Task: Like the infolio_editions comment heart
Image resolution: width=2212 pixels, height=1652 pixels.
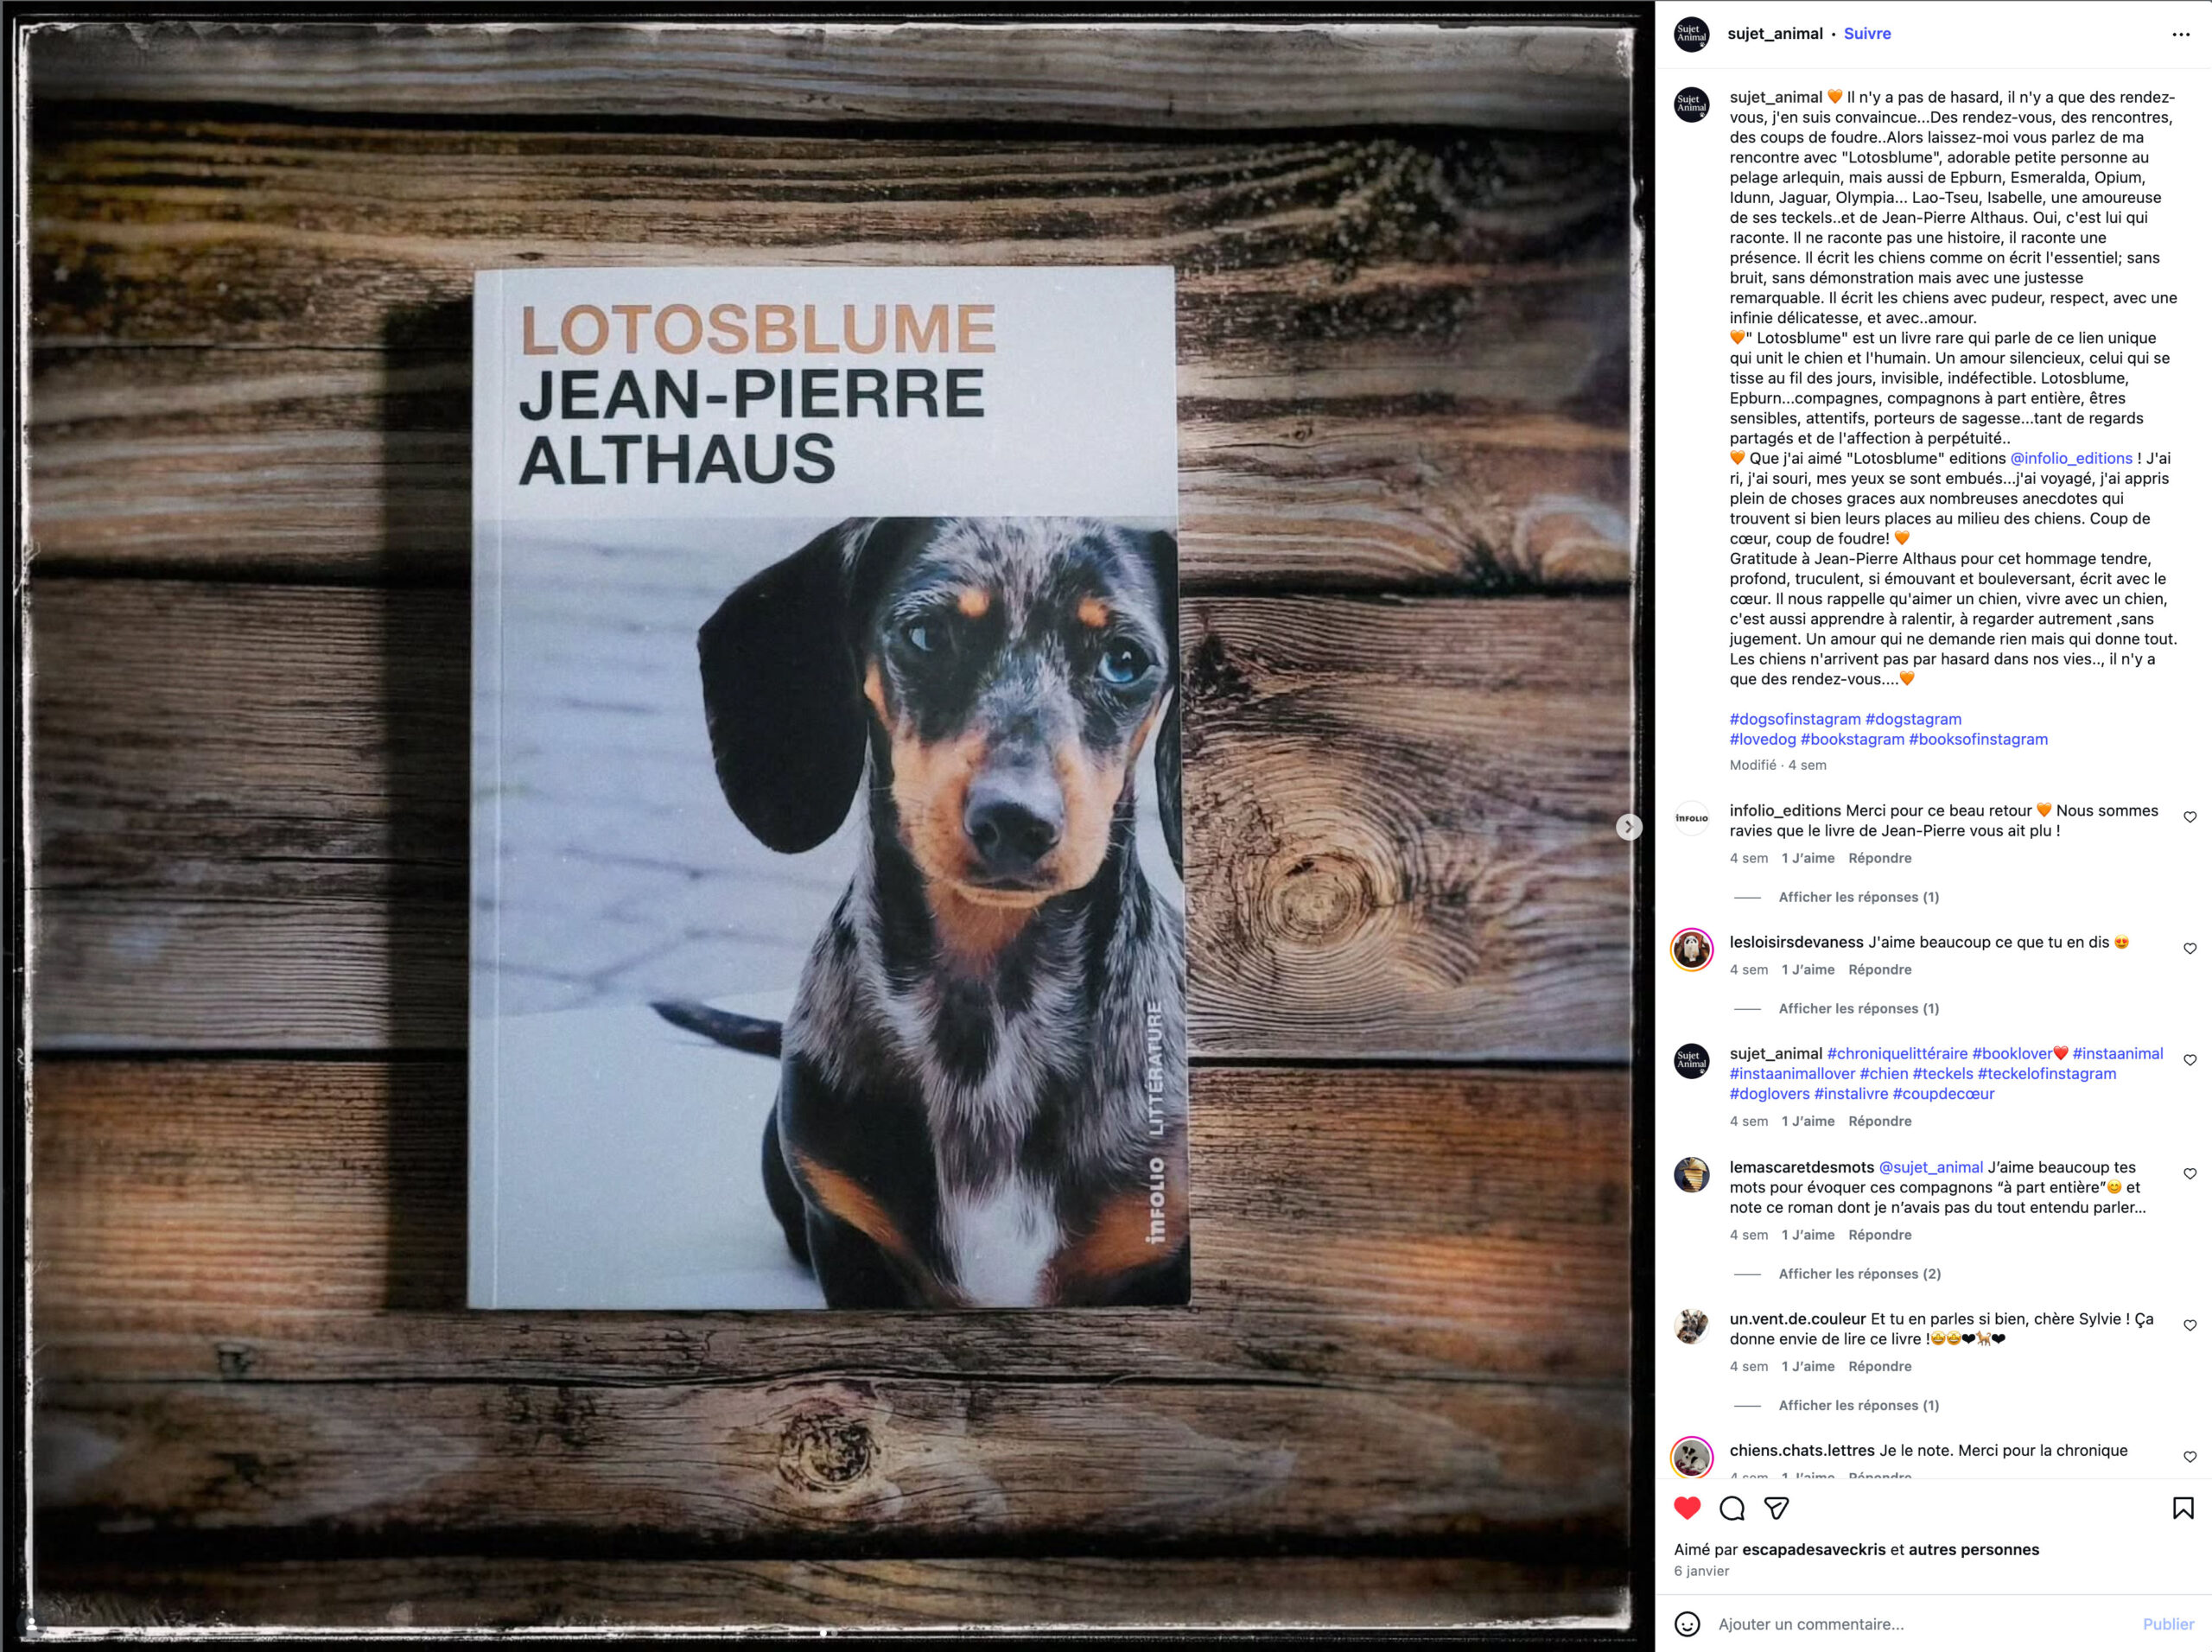Action: [x=2190, y=817]
